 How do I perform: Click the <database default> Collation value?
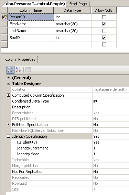[x=111, y=89]
